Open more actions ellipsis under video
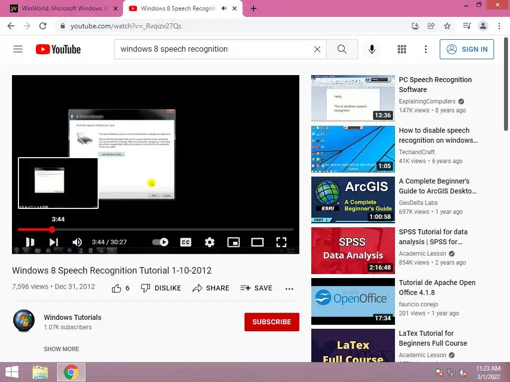 [x=289, y=288]
